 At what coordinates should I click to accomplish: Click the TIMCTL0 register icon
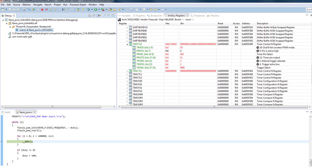point(131,44)
